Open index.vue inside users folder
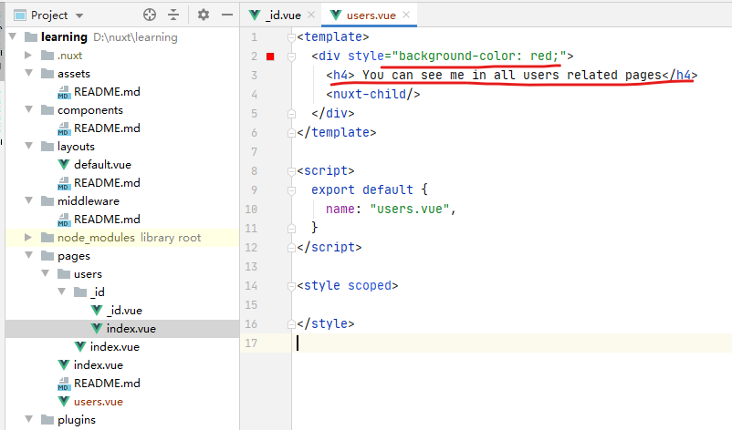 click(x=114, y=346)
